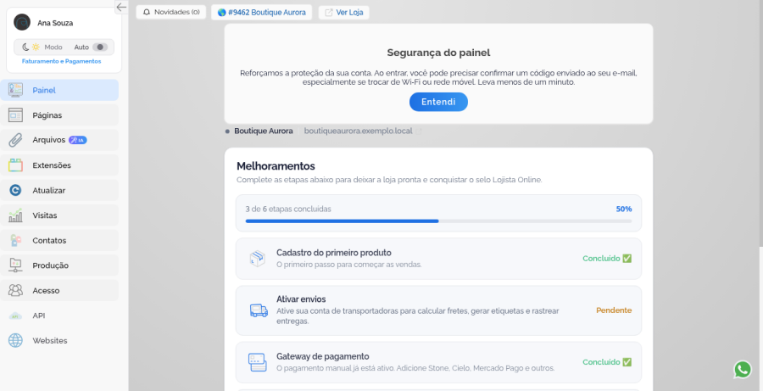The height and width of the screenshot is (391, 763).
Task: Click the product box icon
Action: (258, 259)
